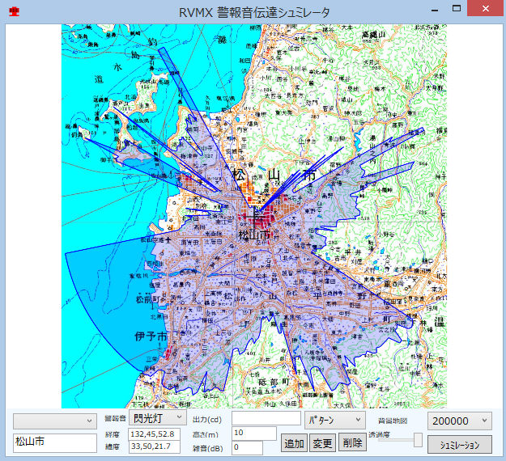The width and height of the screenshot is (506, 461).
Task: Expand the 200000 map scale dropdown
Action: 459,421
